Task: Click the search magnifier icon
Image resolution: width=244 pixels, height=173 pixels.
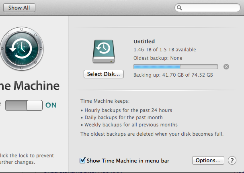Action: (179, 8)
